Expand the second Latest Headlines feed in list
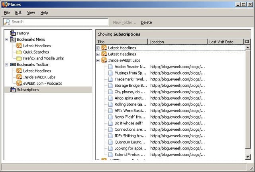This screenshot has width=255, height=172. click(x=98, y=54)
